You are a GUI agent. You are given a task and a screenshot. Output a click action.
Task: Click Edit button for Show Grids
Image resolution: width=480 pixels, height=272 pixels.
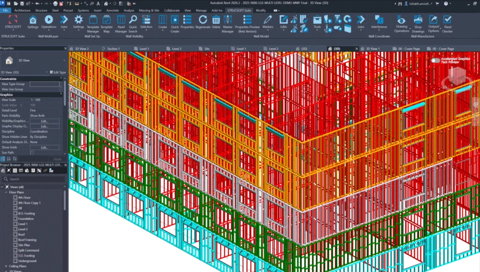(45, 147)
